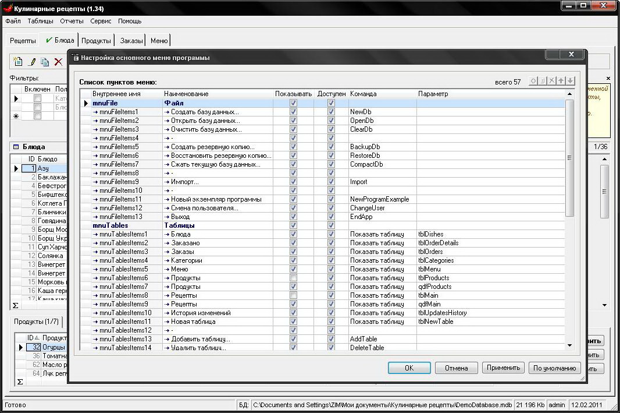620x413 pixels.
Task: Click the По умолчанию button
Action: coord(554,368)
